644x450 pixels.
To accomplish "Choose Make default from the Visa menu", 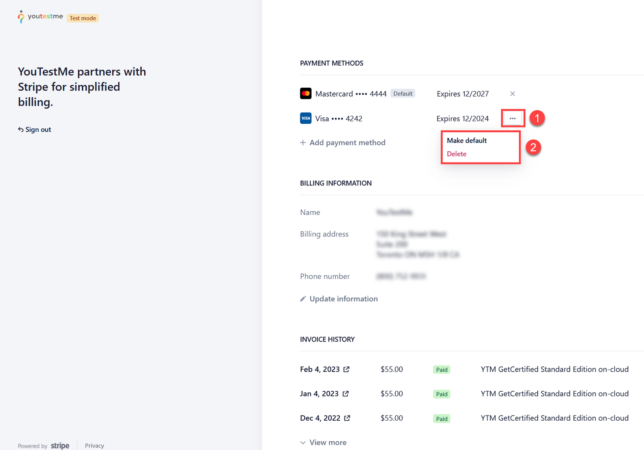I will [466, 140].
